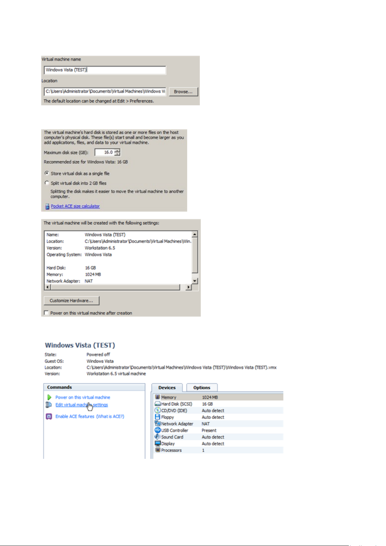Click the settings list scroll-left arrow

(x=48, y=287)
